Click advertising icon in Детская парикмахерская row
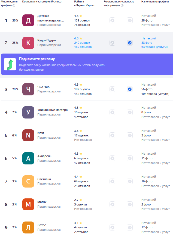 click(x=113, y=20)
